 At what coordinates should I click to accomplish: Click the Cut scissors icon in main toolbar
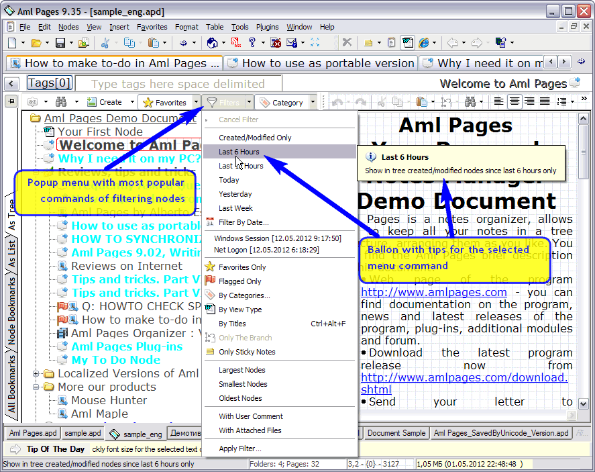coord(105,43)
